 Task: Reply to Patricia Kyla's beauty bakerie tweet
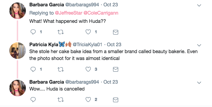click(33, 69)
